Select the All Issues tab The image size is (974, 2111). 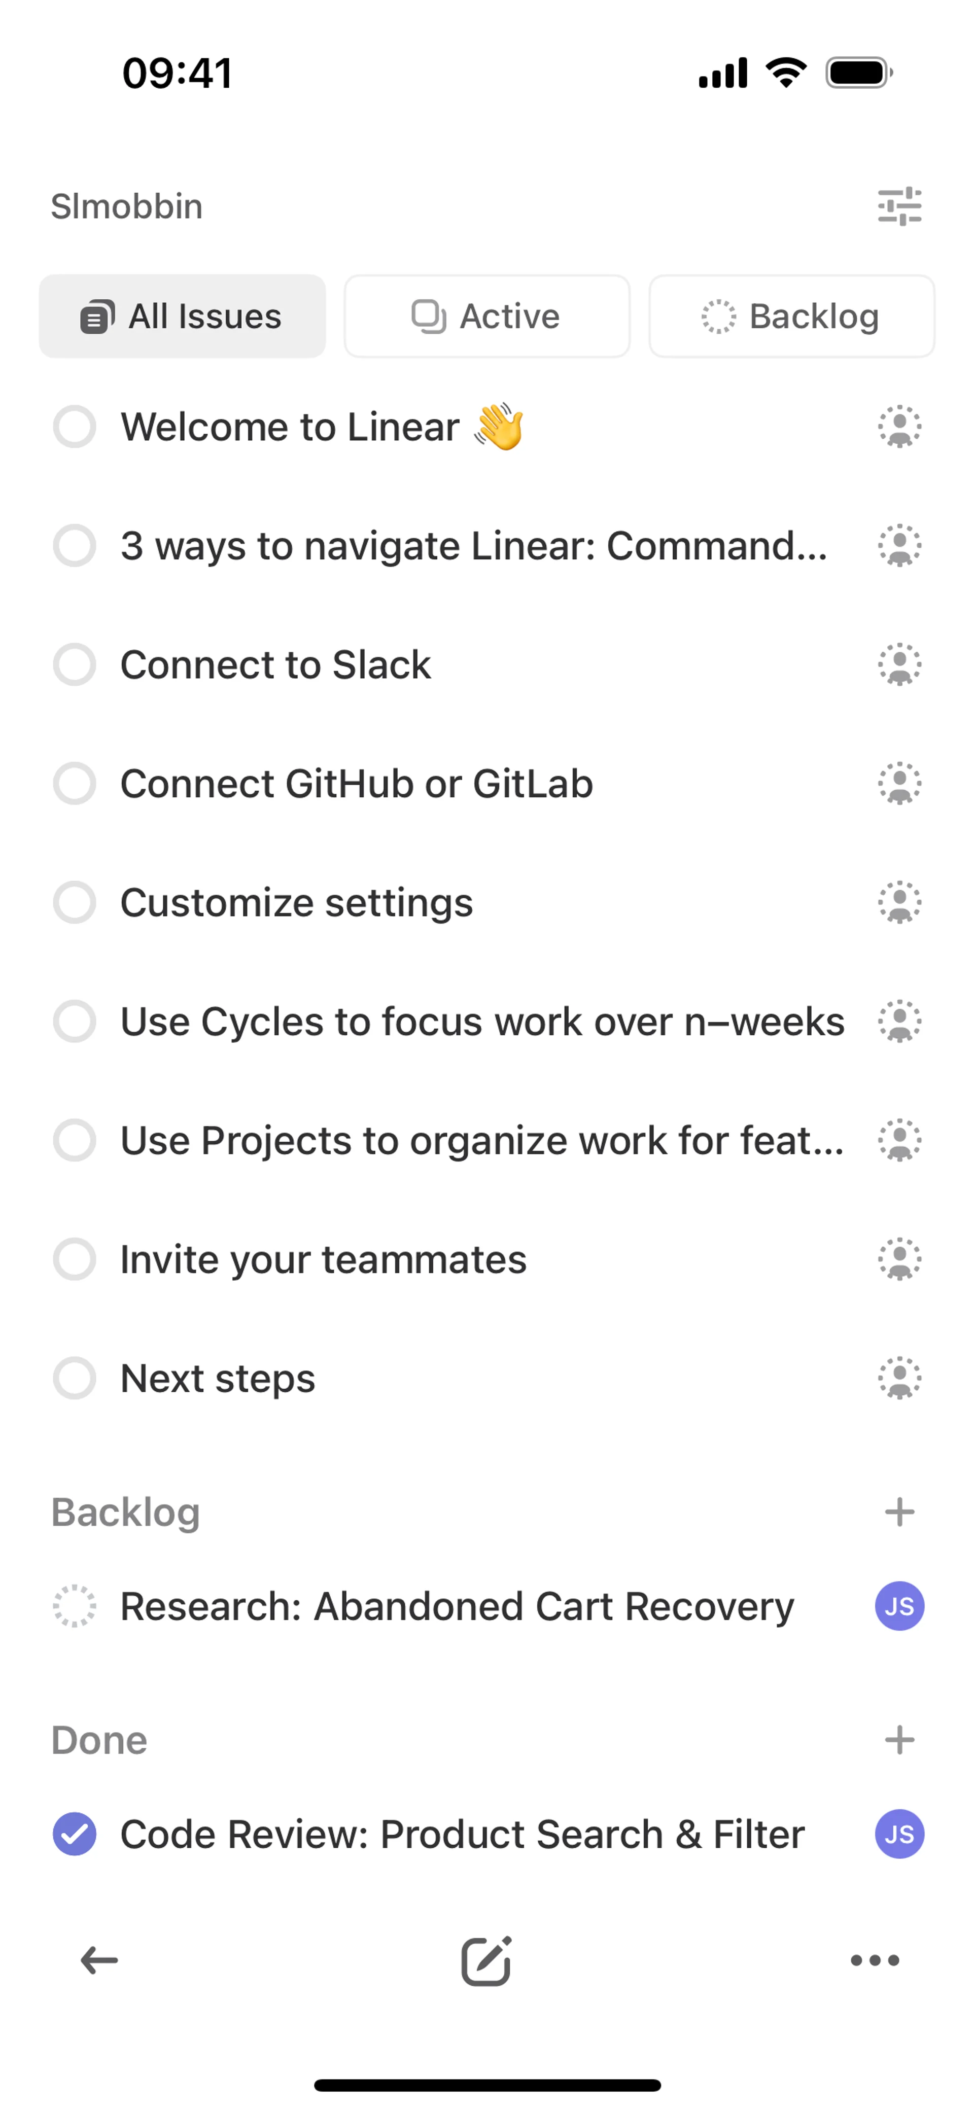click(x=182, y=316)
